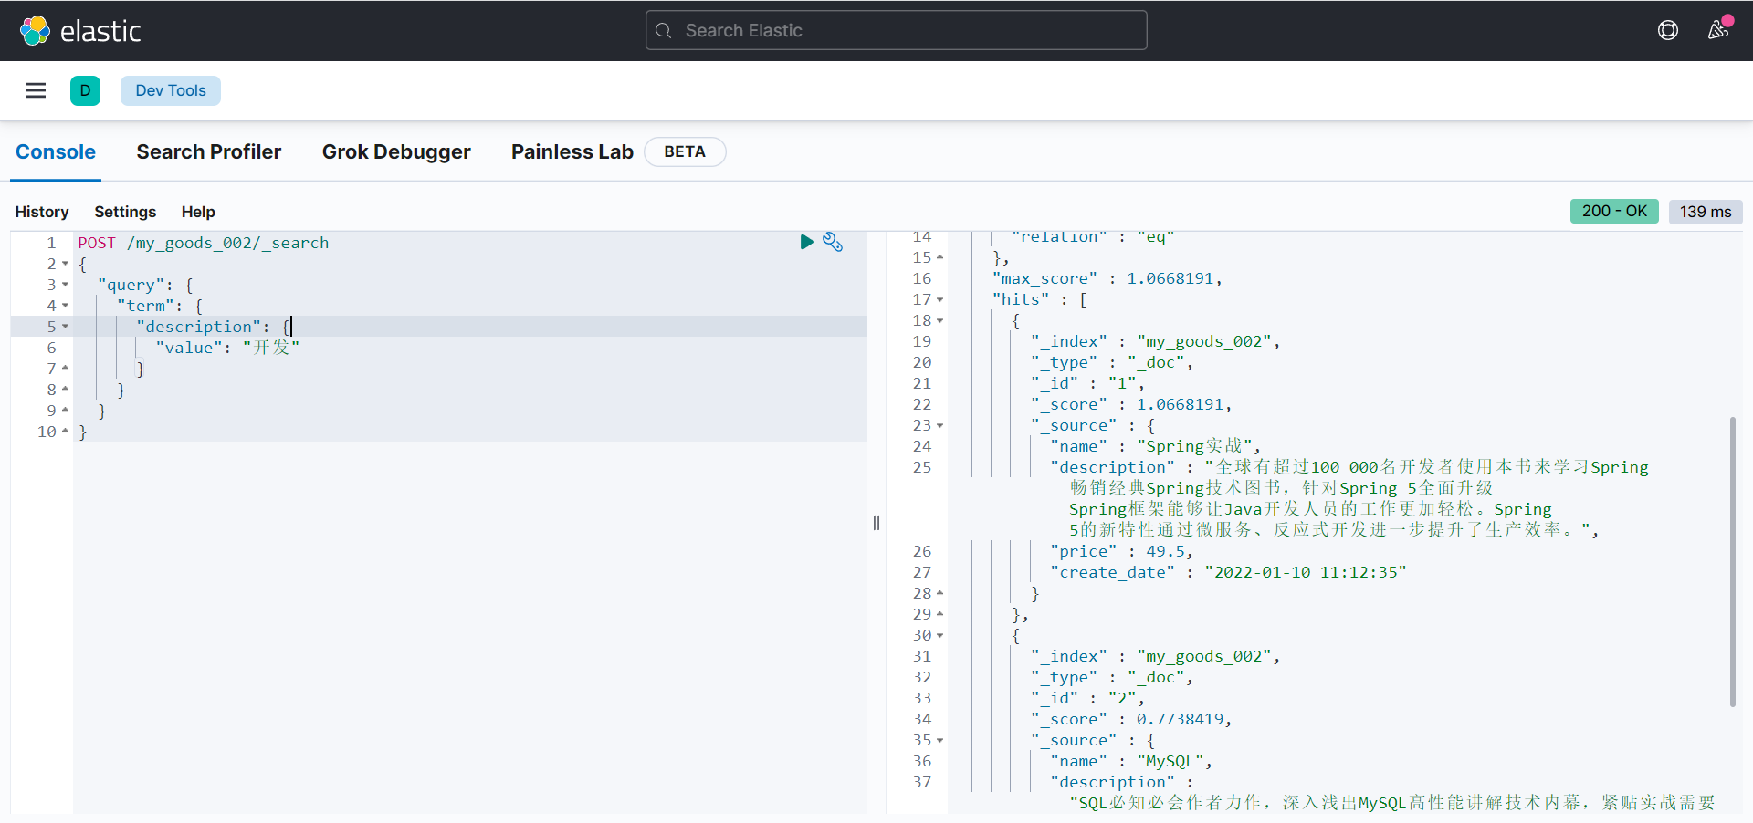Run the request with the play icon
Image resolution: width=1753 pixels, height=823 pixels.
click(806, 242)
